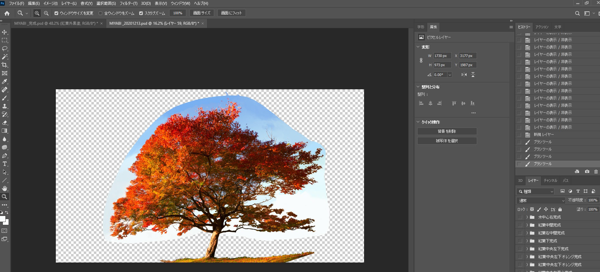Select the Lasso tool

click(x=4, y=48)
